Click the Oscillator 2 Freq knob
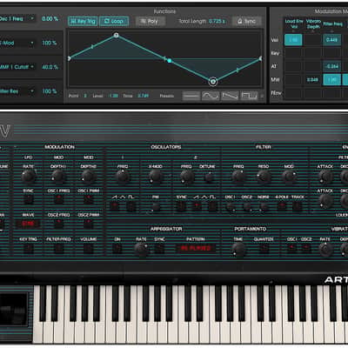The width and height of the screenshot is (348, 348). 187,177
